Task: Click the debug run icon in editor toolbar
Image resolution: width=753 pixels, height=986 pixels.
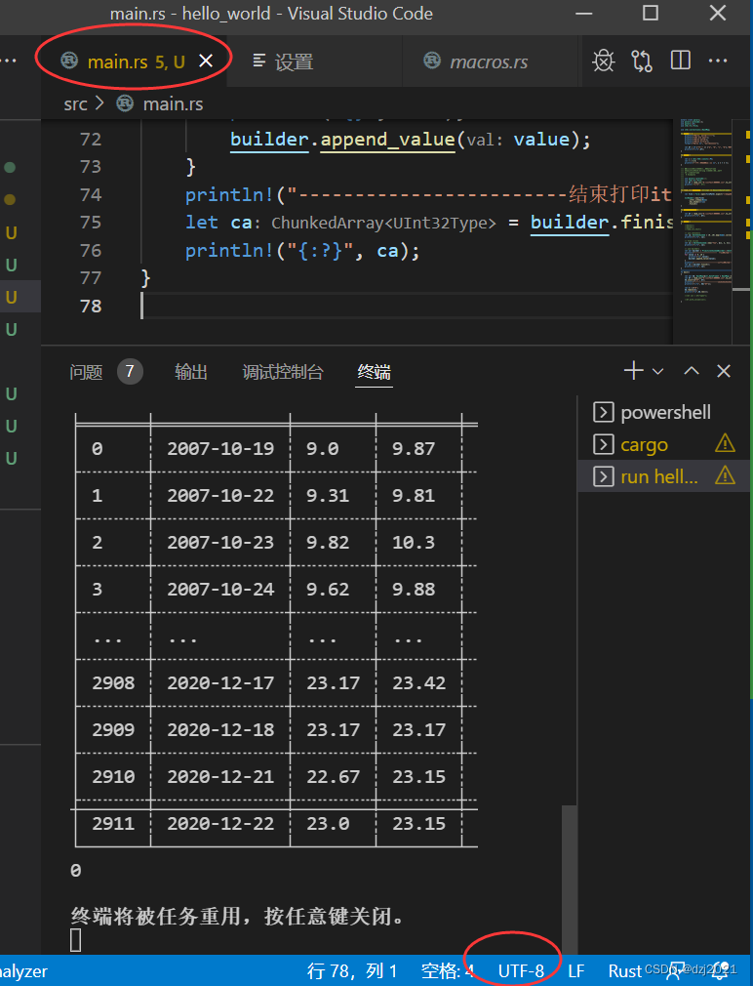Action: [x=604, y=61]
